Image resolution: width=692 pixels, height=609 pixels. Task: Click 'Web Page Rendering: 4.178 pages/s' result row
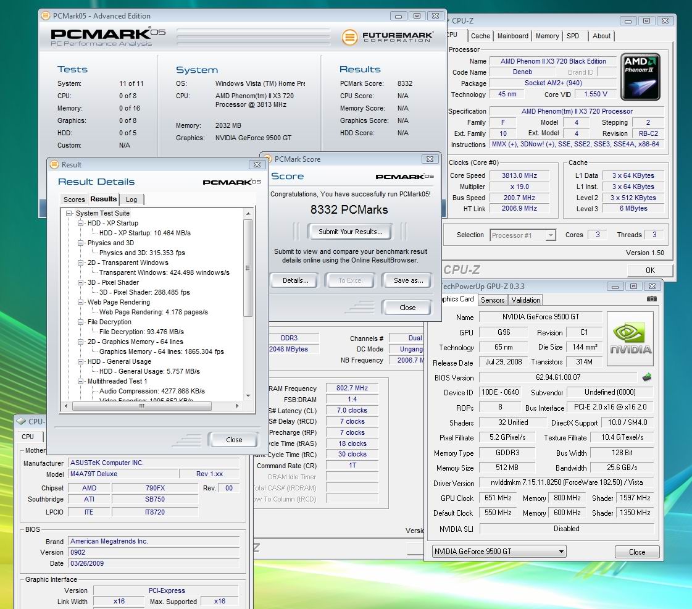point(154,312)
